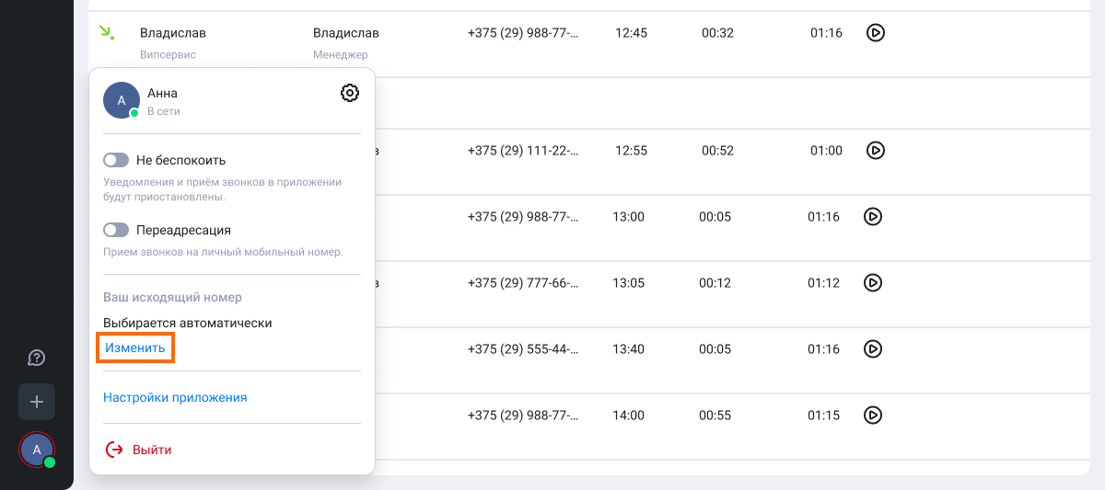Click the user avatar in the sidebar

pos(37,450)
